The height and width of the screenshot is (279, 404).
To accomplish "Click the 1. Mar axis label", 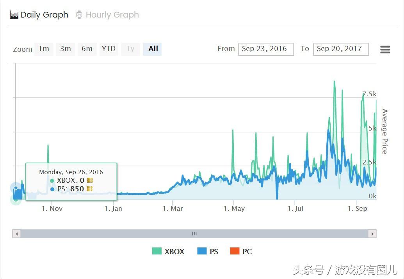I will click(x=173, y=208).
